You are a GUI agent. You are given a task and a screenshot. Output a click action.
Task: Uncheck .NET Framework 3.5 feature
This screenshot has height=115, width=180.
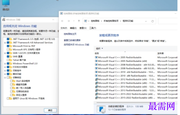[8, 39]
